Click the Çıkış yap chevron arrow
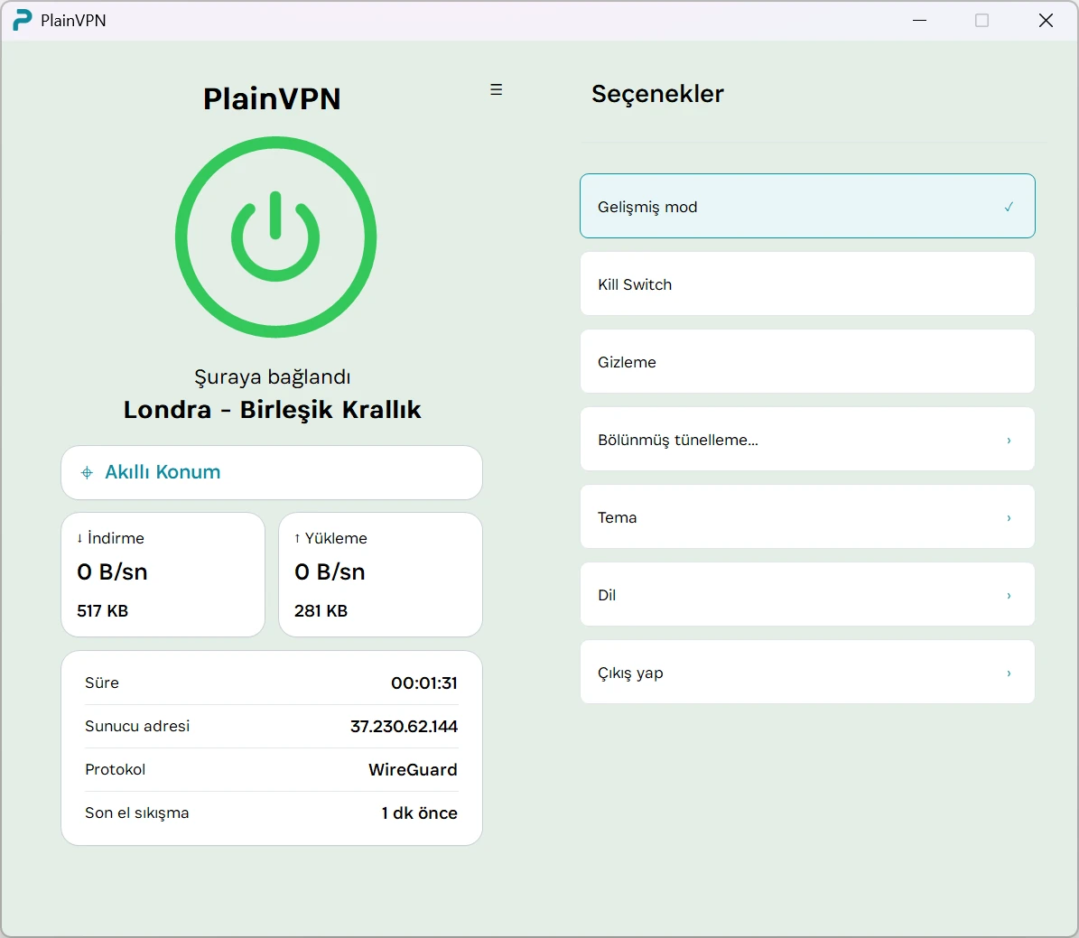 pos(1009,673)
